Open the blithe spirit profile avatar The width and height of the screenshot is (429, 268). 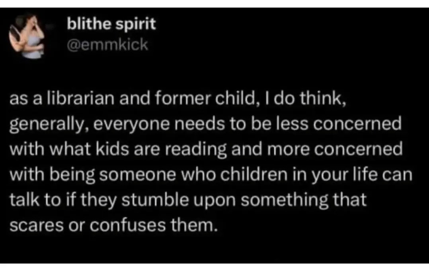coord(27,36)
